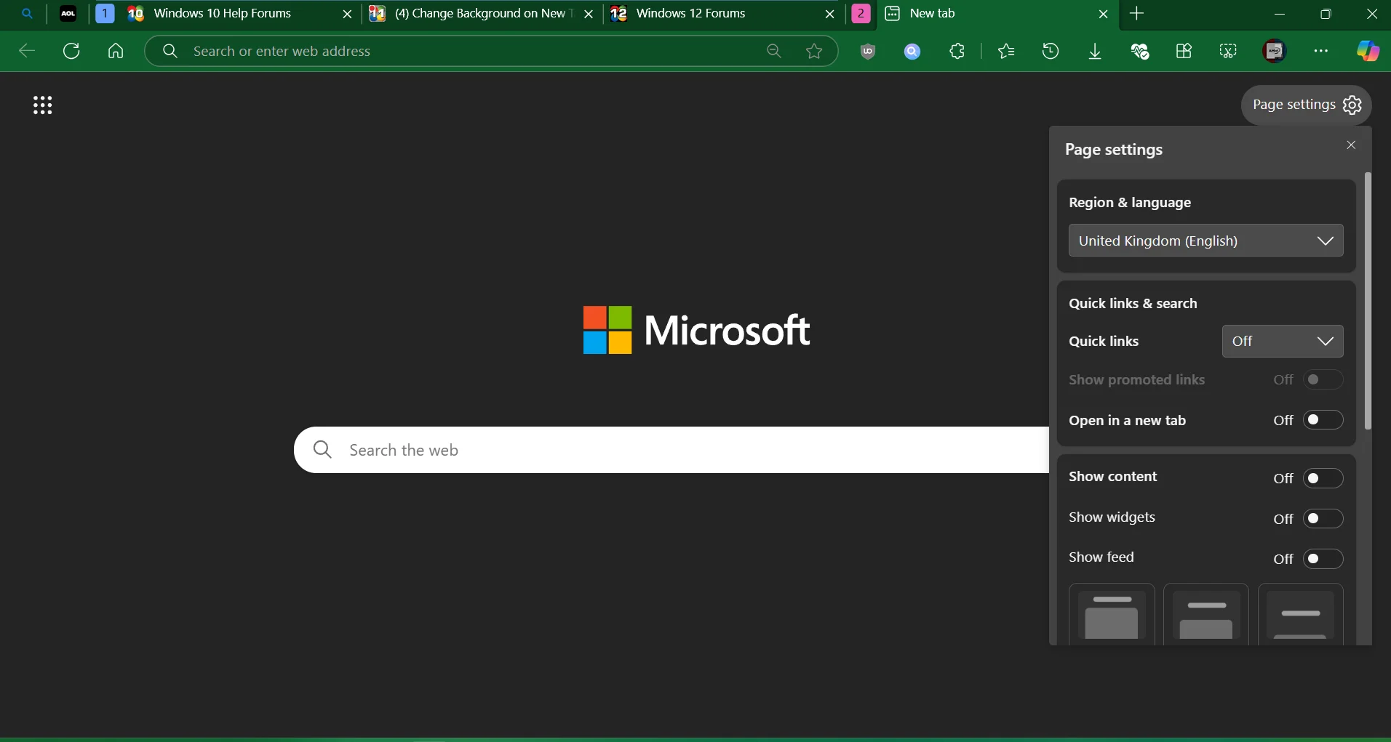Expand the pink tab group labeled 2
The image size is (1391, 742).
click(861, 14)
